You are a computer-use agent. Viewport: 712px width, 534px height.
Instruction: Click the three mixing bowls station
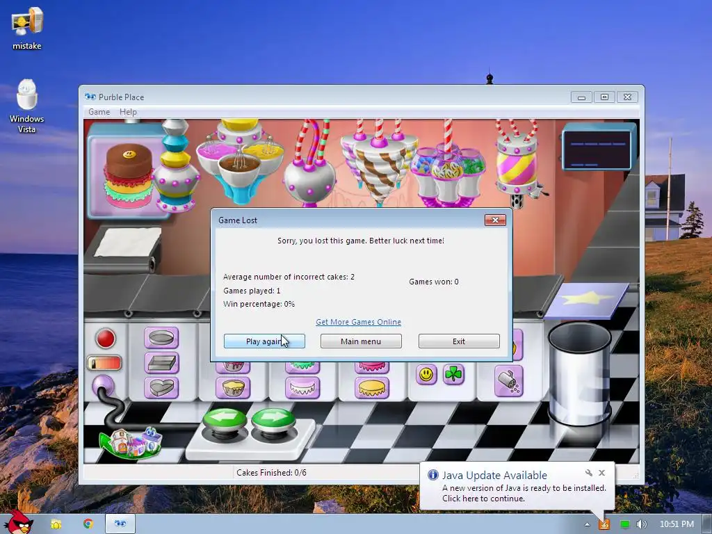pos(240,161)
